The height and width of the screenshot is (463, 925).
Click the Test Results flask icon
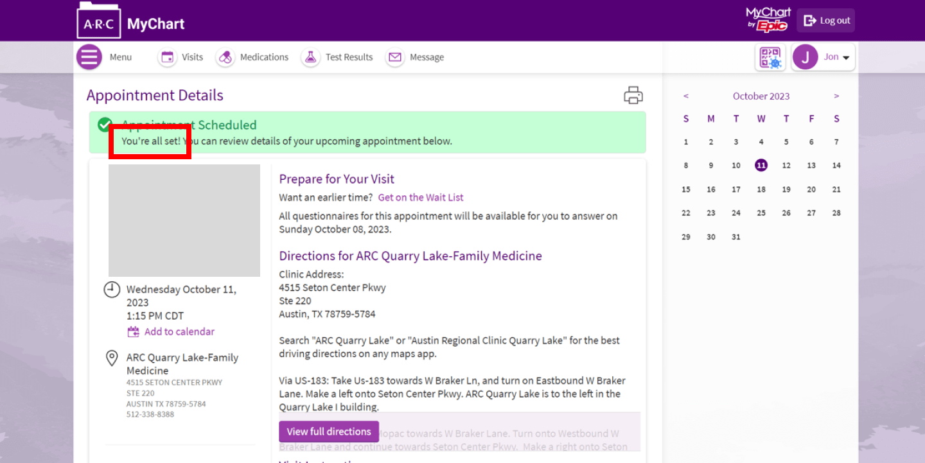311,57
